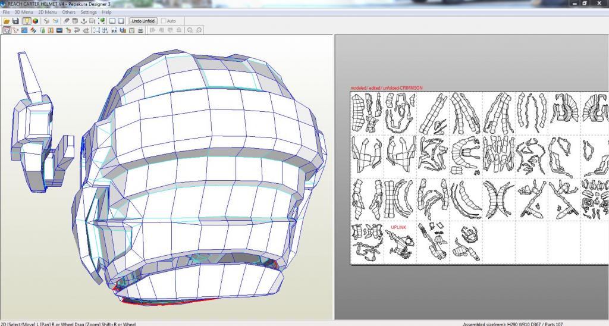Click the P1 page number icon

(114, 30)
